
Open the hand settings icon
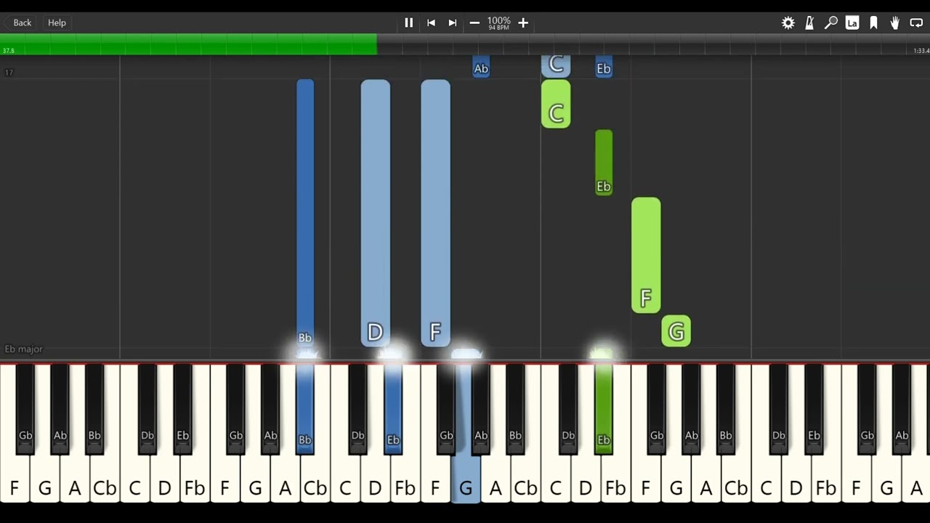tap(895, 23)
